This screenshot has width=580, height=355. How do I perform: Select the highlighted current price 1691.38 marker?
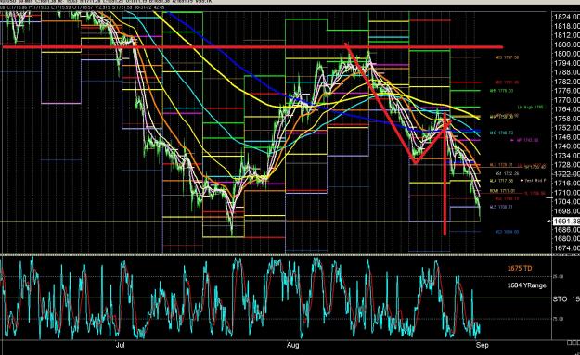click(567, 222)
